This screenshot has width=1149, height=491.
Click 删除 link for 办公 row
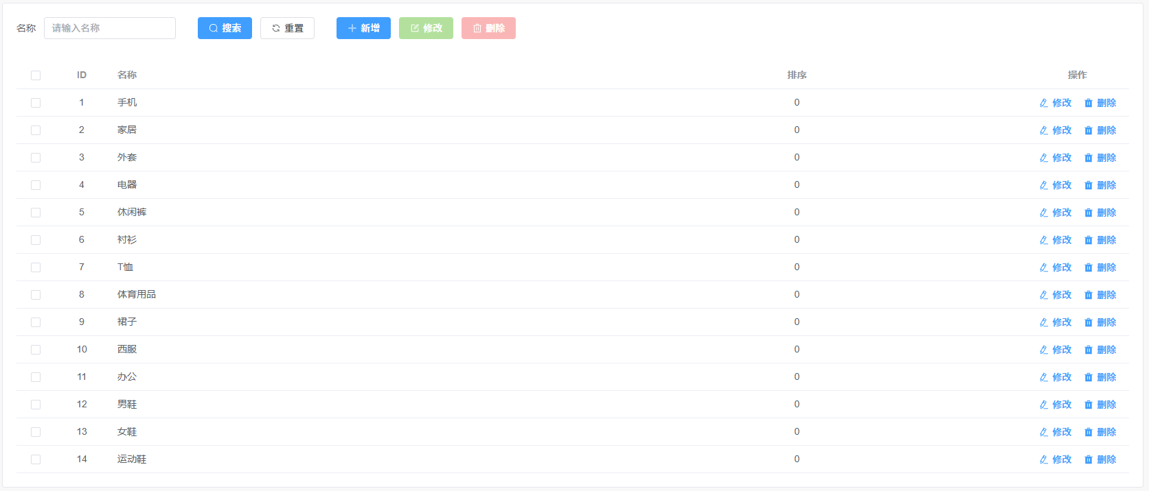click(x=1106, y=377)
